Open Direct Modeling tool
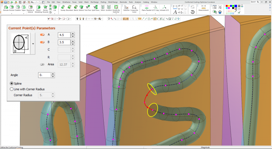Screen dimensions: 272x149 38,9
